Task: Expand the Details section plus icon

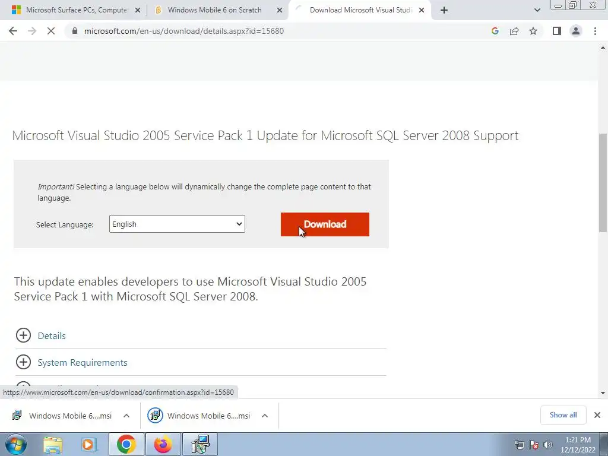Action: [23, 335]
